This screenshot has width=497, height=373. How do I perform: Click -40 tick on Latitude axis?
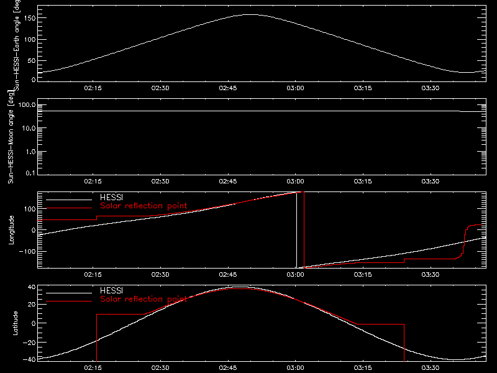coord(29,359)
